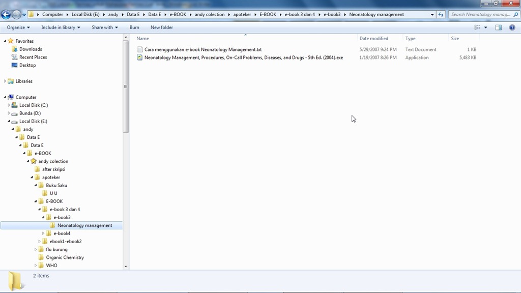Viewport: 521px width, 293px height.
Task: Expand ebook1-ebook2 folder node
Action: tap(40, 241)
